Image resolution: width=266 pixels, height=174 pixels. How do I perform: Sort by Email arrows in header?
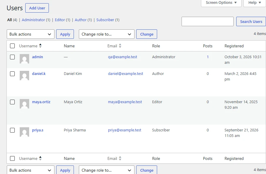coord(120,46)
